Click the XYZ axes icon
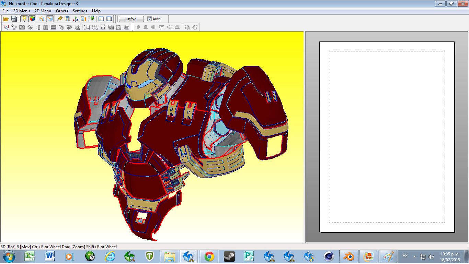 [x=76, y=19]
